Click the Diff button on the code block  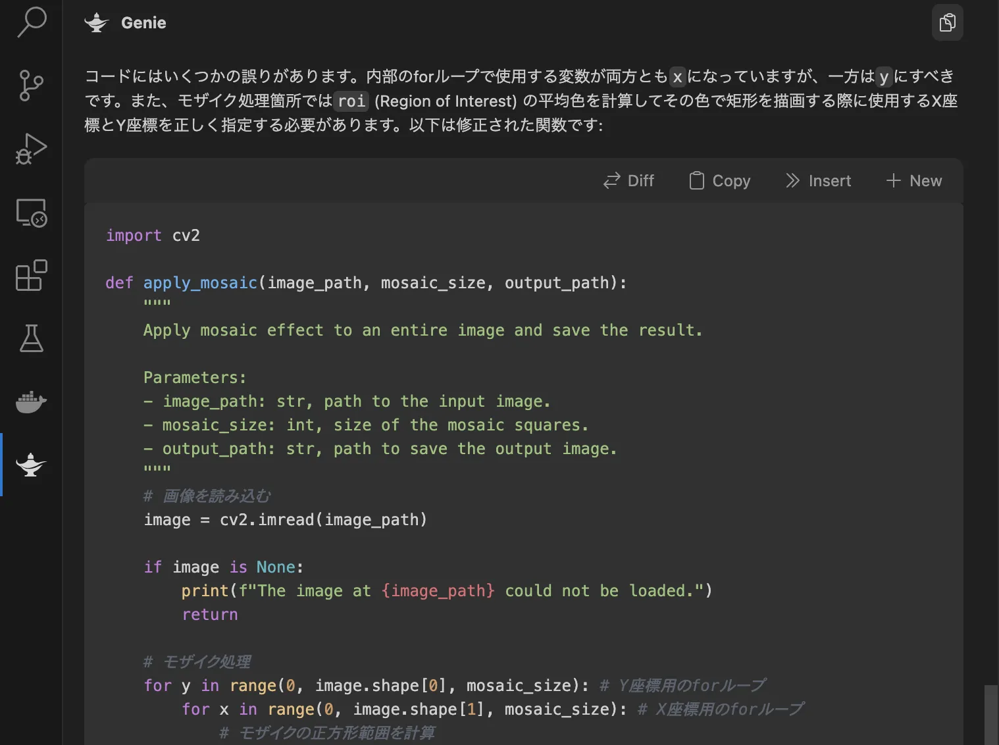pos(628,180)
